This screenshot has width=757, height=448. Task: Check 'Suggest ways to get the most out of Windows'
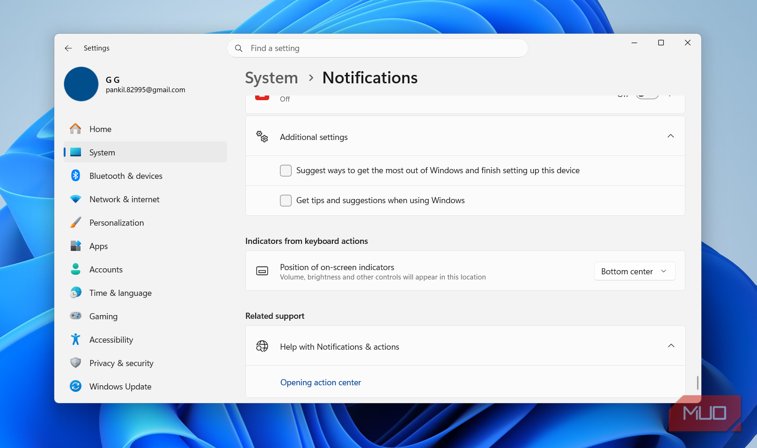click(x=286, y=170)
